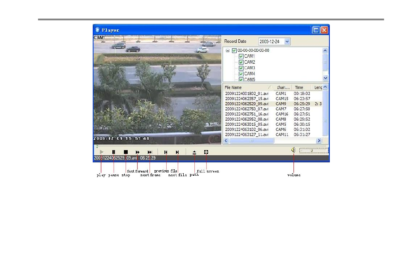The height and width of the screenshot is (272, 408).
Task: Toggle the CAM2 checkbox
Action: pos(241,62)
